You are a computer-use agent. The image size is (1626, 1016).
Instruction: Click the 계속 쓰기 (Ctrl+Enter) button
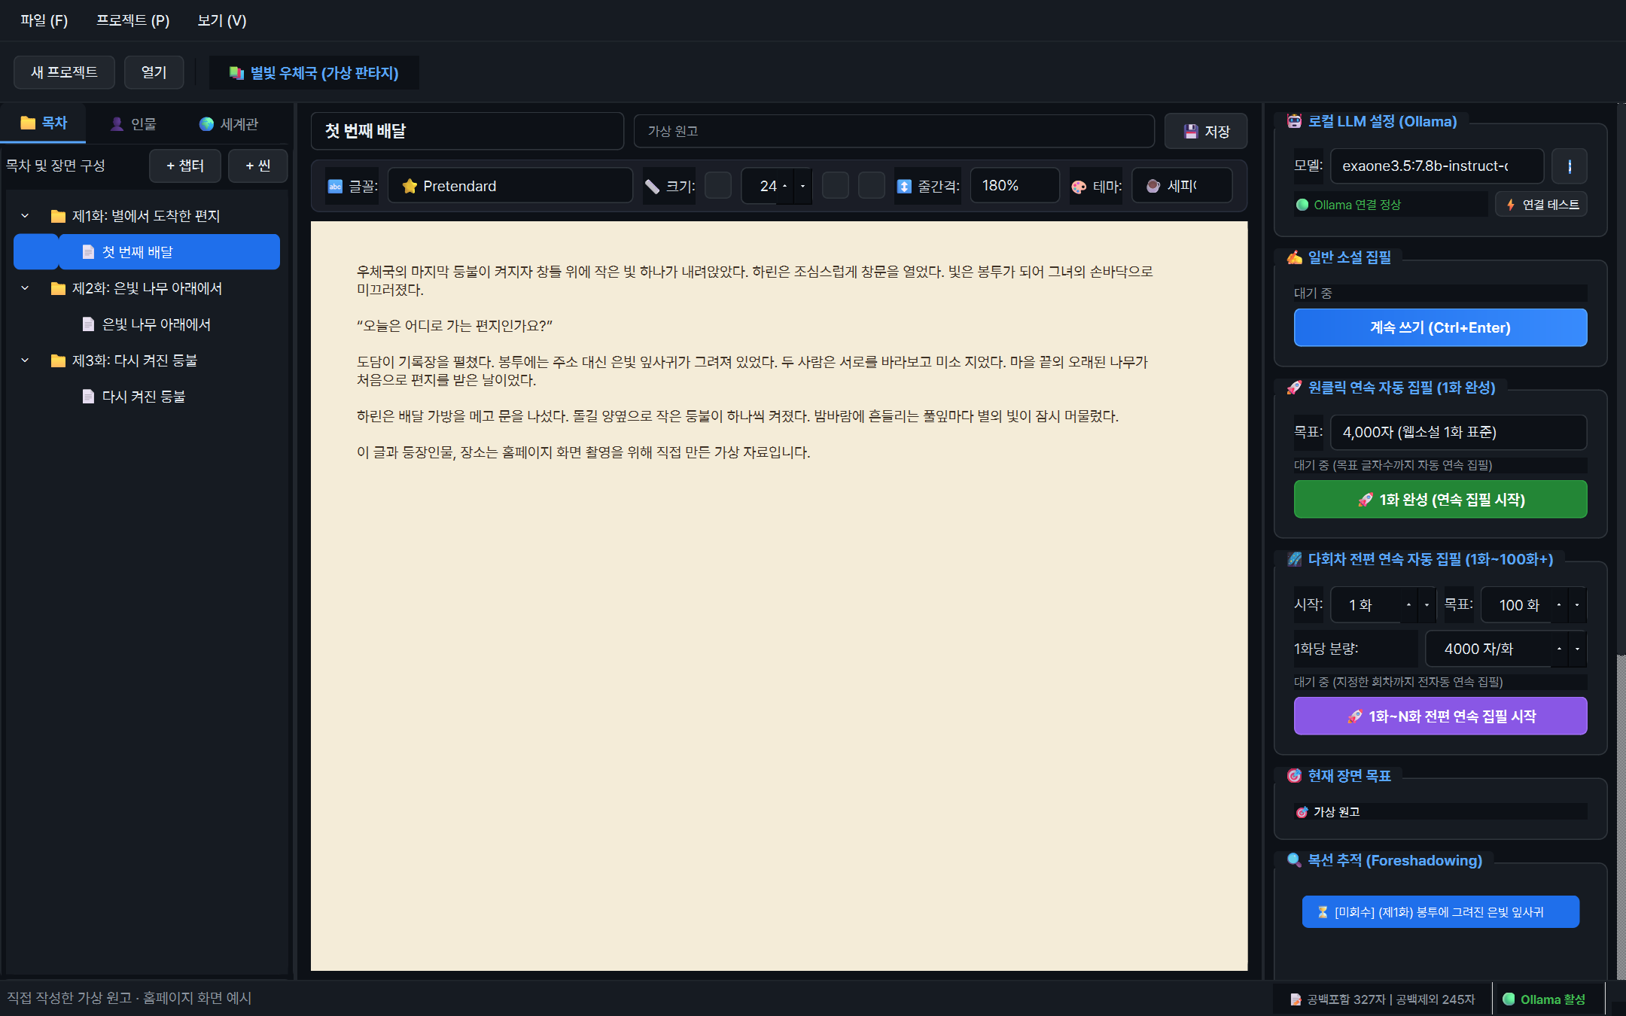pos(1440,328)
